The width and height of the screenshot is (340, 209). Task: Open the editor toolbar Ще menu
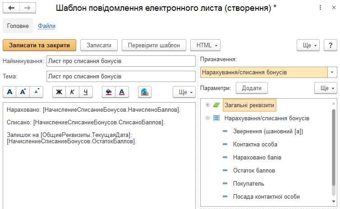[184, 92]
